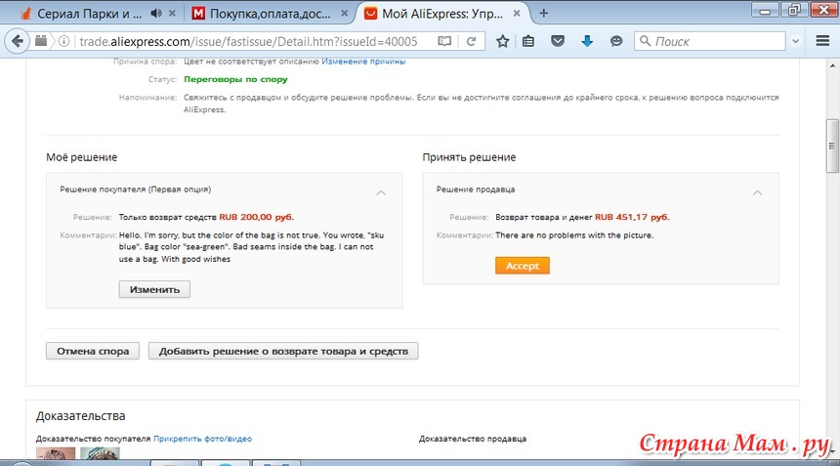Click Добавить решение о возврате товара и средств
Viewport: 840px width, 466px height.
coord(283,351)
